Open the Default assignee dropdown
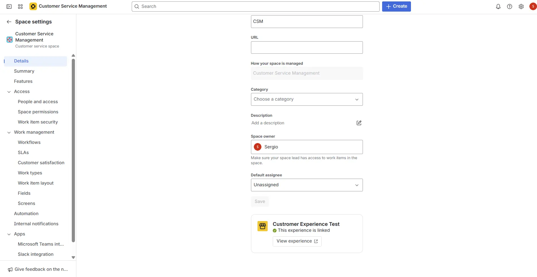The width and height of the screenshot is (537, 277). coord(306,185)
